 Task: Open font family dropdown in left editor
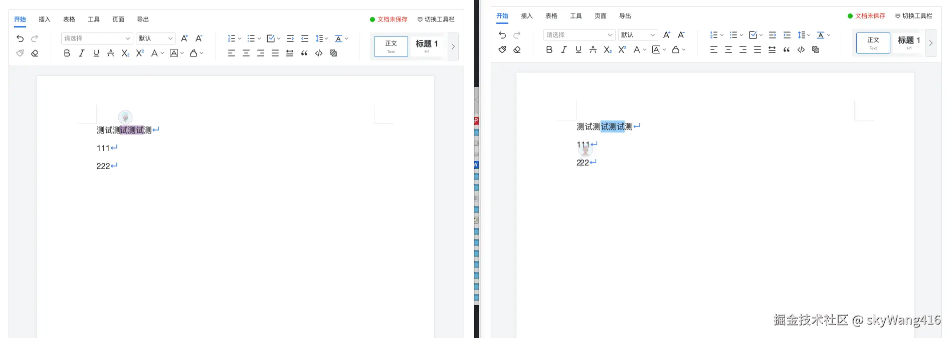coord(97,38)
